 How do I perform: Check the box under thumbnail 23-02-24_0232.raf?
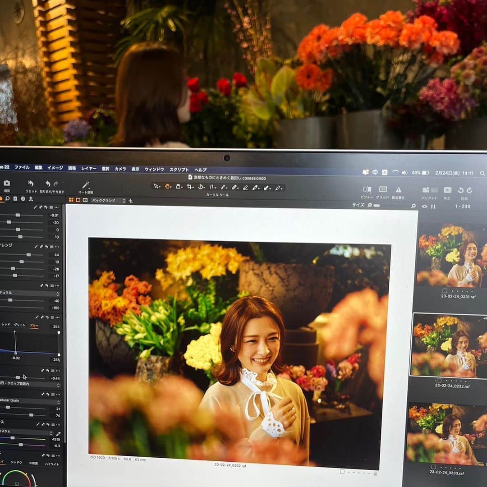(439, 380)
